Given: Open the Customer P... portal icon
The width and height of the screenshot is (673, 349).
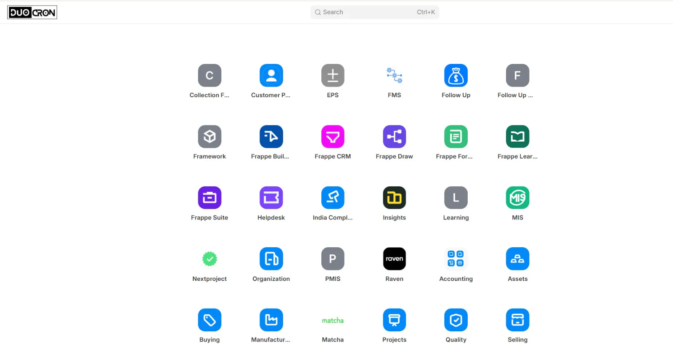Looking at the screenshot, I should 271,75.
